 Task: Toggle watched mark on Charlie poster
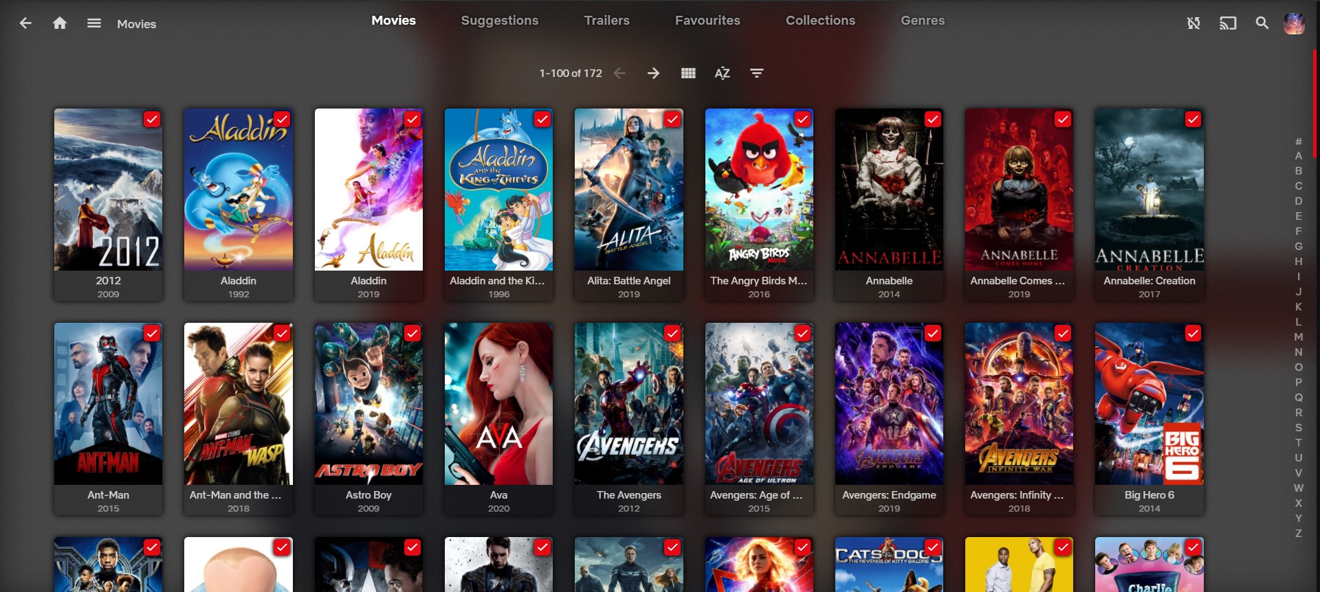pyautogui.click(x=1193, y=548)
